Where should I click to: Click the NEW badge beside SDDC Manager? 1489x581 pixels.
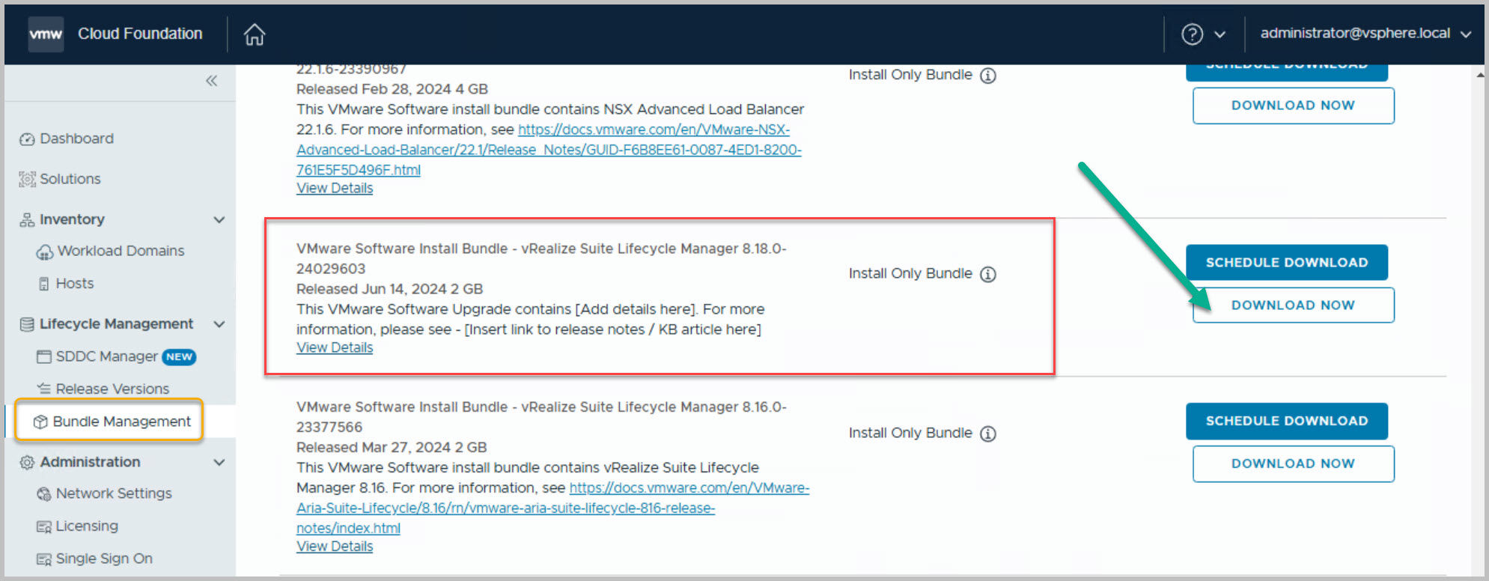point(179,357)
